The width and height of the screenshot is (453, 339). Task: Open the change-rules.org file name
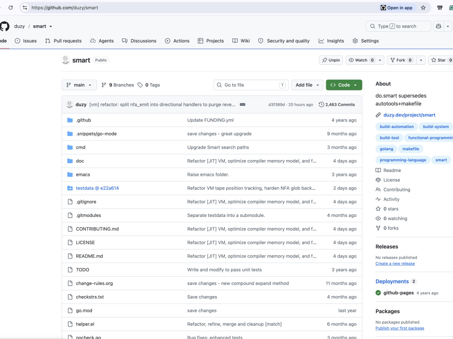coord(94,283)
